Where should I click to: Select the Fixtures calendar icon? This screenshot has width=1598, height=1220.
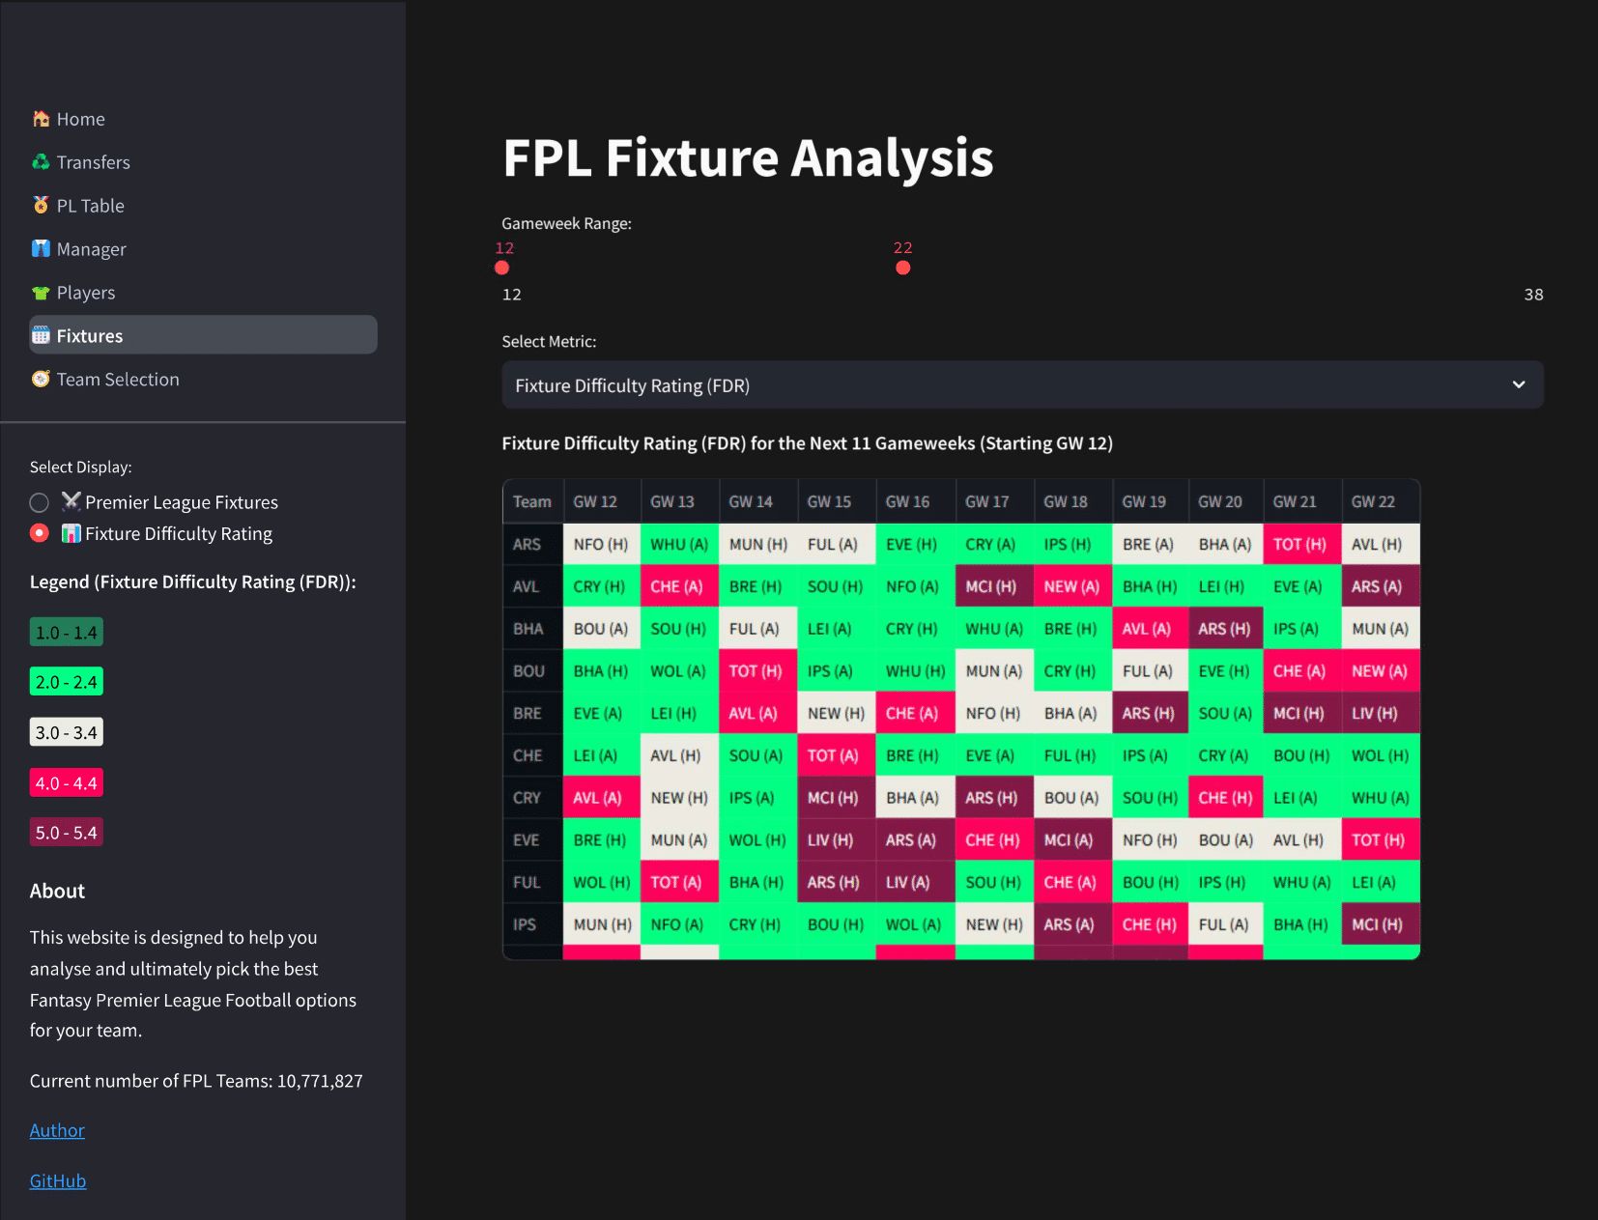[41, 335]
